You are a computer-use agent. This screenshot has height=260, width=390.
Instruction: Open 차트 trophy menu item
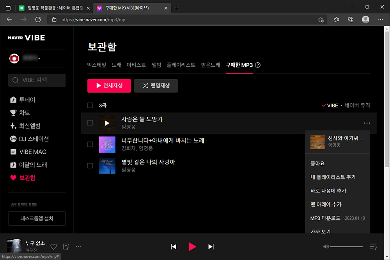[20, 113]
